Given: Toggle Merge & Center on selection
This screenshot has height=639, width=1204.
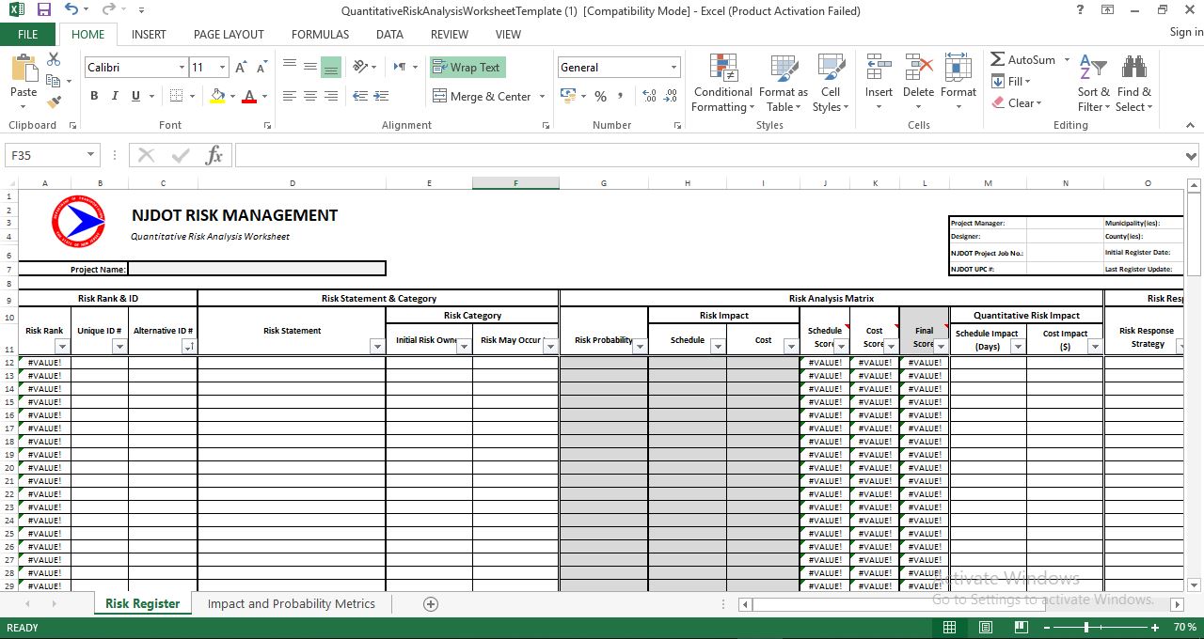Looking at the screenshot, I should point(482,96).
